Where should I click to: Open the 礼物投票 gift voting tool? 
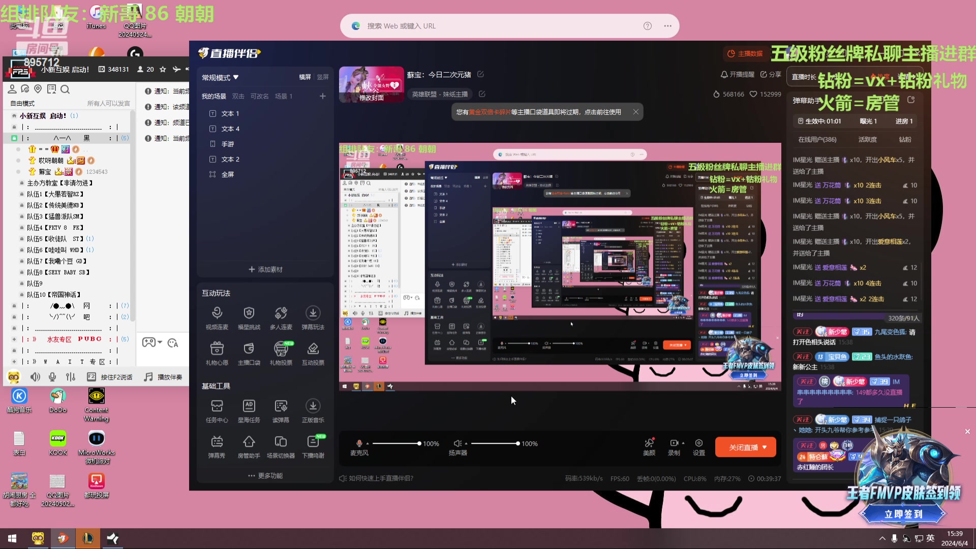click(281, 349)
